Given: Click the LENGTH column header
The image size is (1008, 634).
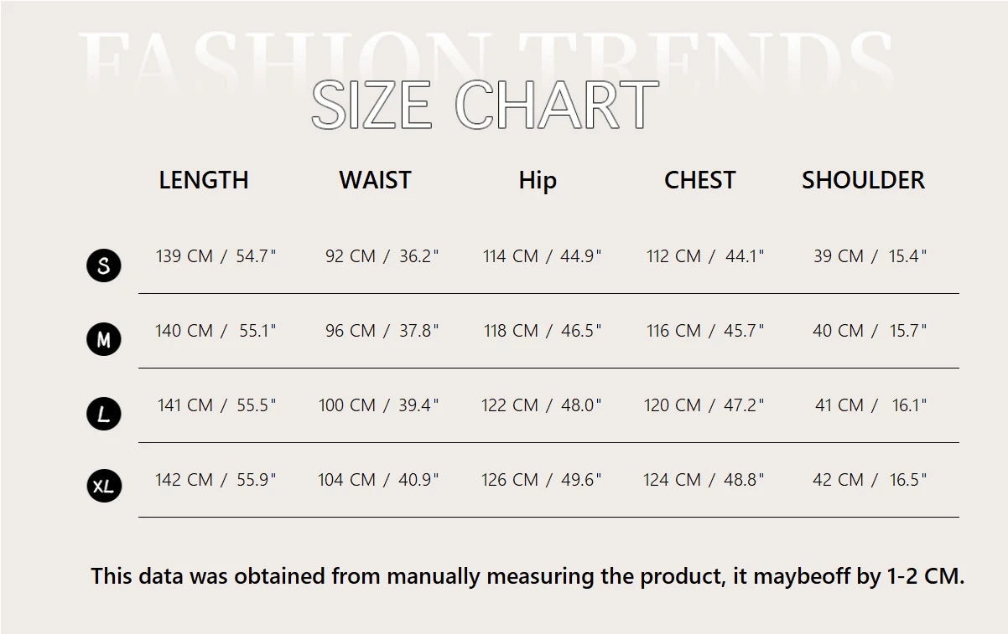Looking at the screenshot, I should 204,180.
